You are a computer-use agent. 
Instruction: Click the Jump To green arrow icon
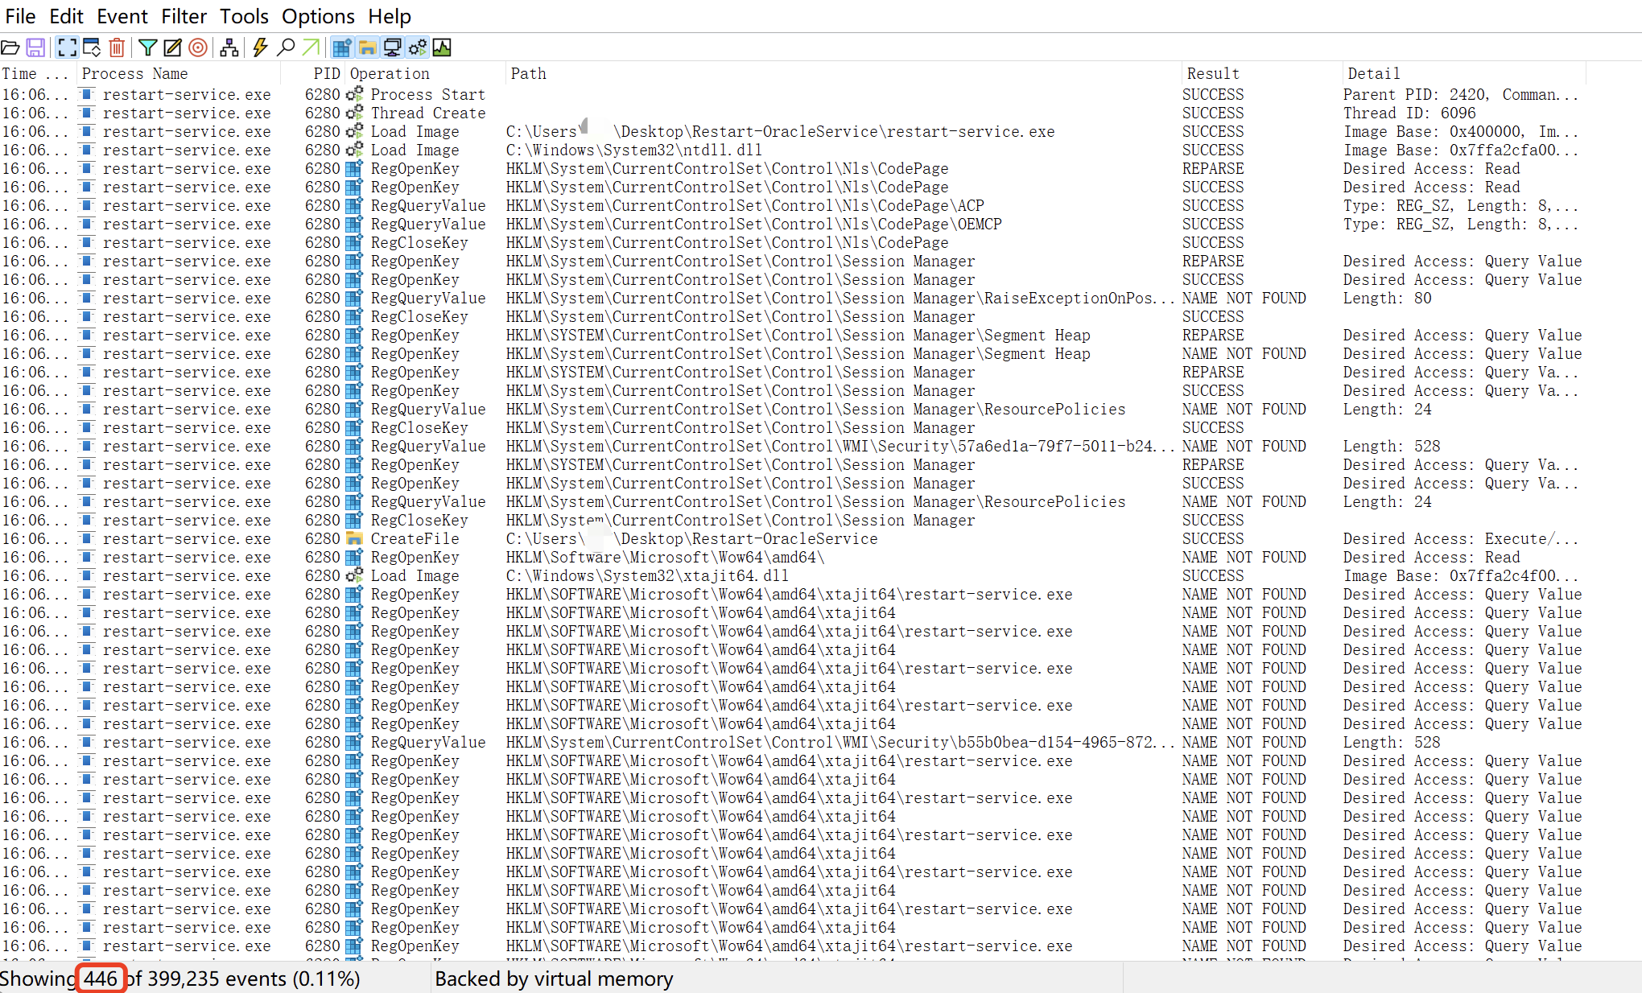point(311,48)
